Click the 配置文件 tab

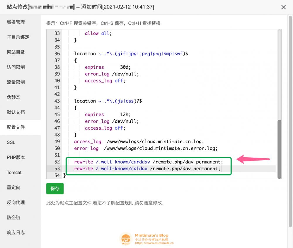(x=16, y=127)
